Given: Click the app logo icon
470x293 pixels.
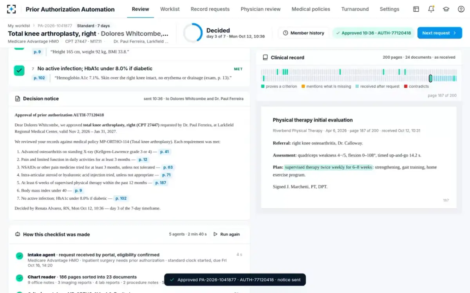Looking at the screenshot, I should point(11,9).
